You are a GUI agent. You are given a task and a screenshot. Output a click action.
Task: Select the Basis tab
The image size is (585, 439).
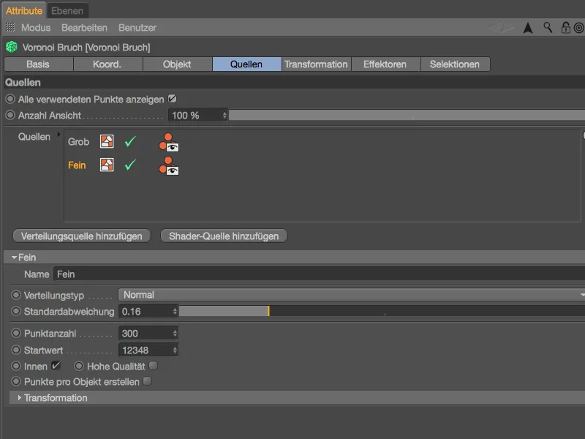pos(39,64)
